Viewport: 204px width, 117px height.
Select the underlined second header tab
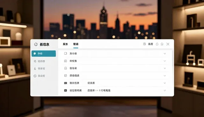[76, 44]
